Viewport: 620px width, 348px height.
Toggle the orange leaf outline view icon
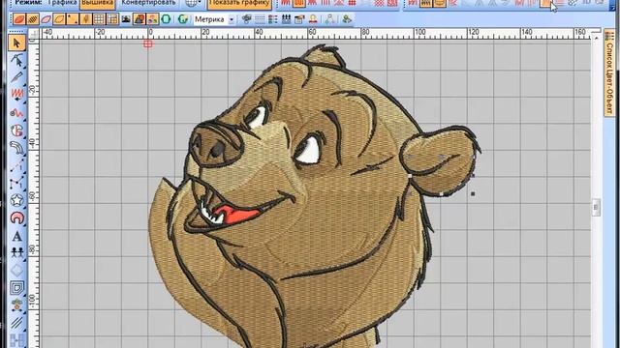click(59, 19)
